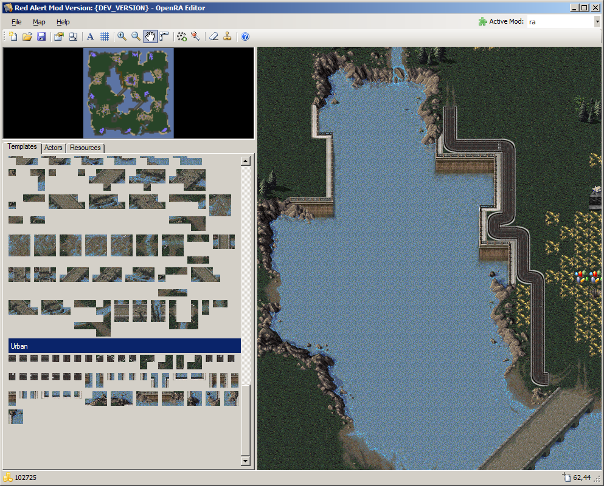Image resolution: width=604 pixels, height=486 pixels.
Task: Open the File menu
Action: 16,22
